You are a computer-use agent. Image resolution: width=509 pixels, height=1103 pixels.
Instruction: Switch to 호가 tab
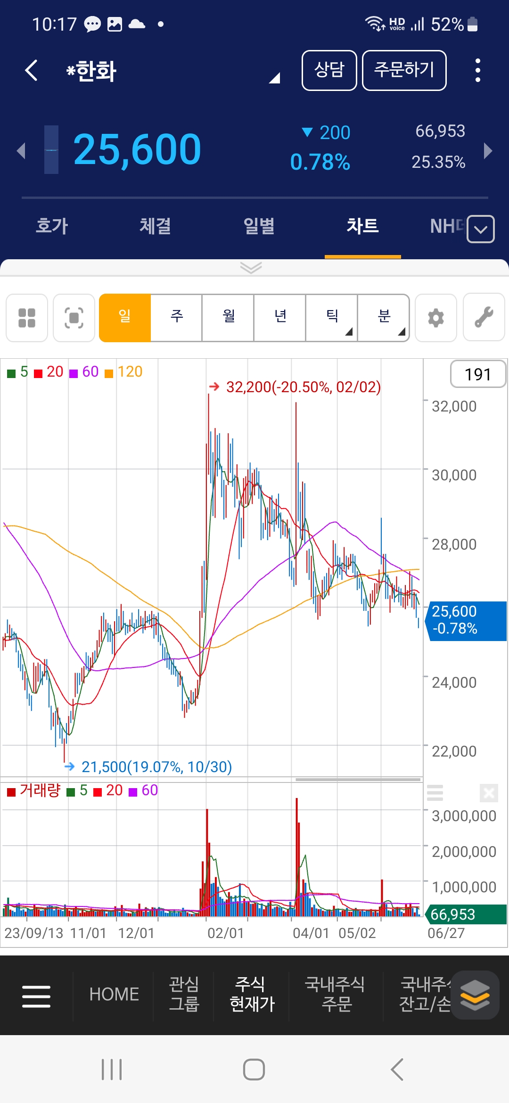[x=52, y=226]
